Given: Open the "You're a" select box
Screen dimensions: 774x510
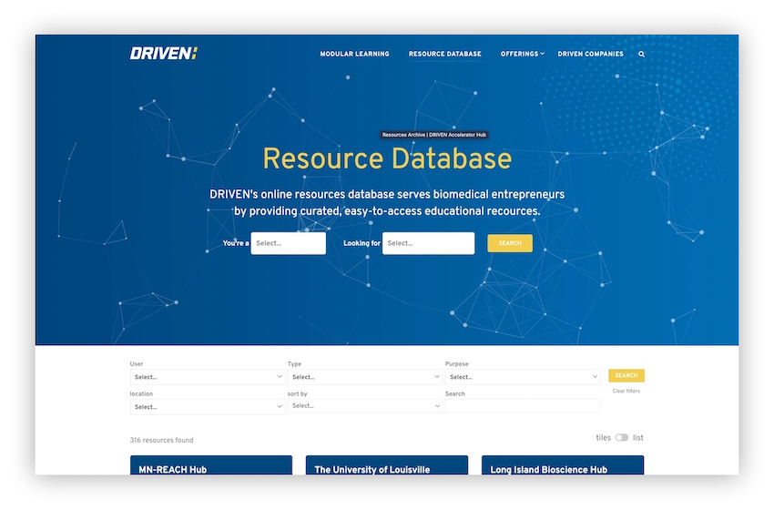Looking at the screenshot, I should pos(289,243).
